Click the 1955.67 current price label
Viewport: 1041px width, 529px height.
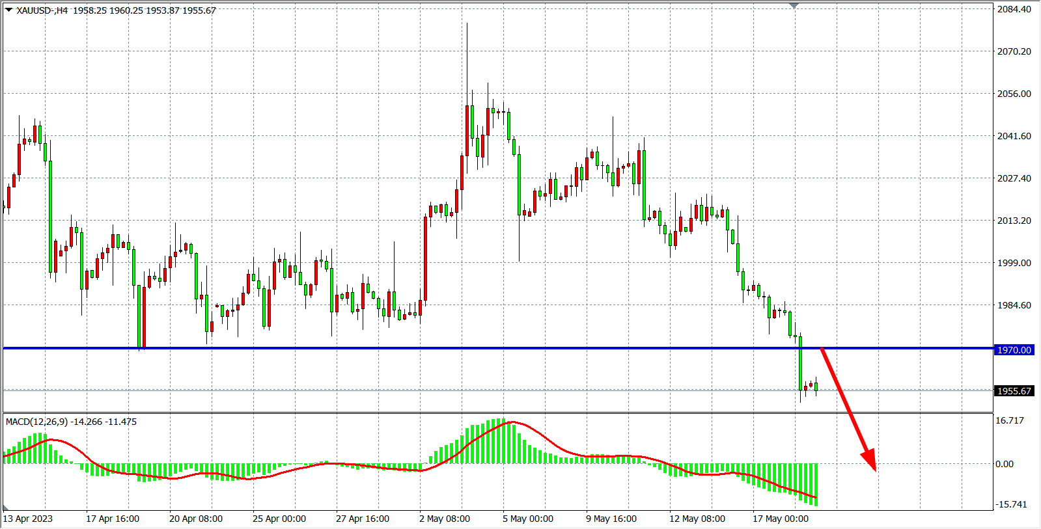[x=1014, y=391]
